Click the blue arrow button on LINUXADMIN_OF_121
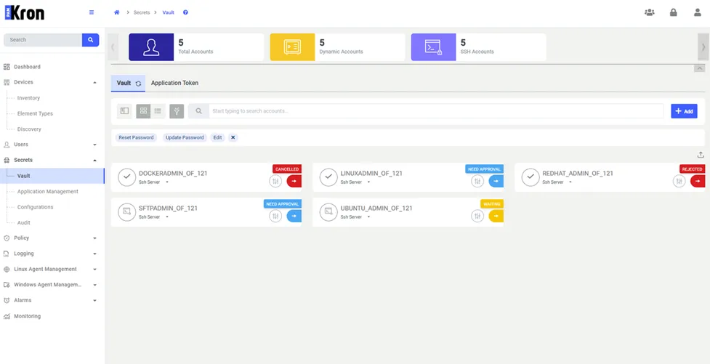 click(x=496, y=181)
